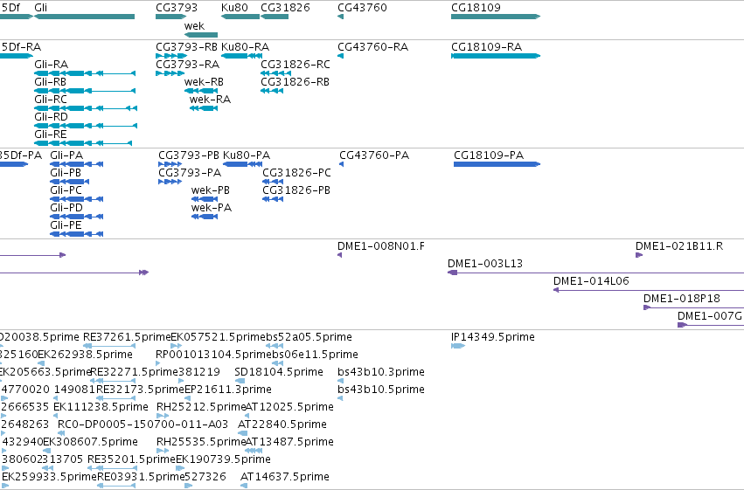The image size is (744, 490).
Task: Select protein Ku80-PA
Action: click(x=242, y=164)
